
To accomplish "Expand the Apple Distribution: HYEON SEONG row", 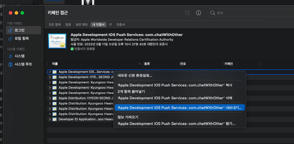I will pyautogui.click(x=50, y=98).
